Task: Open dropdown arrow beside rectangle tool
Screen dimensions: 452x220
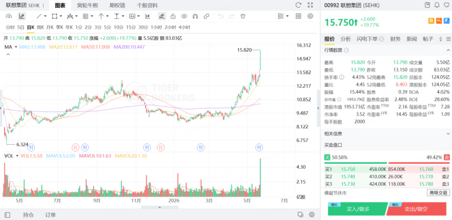Action: click(61, 16)
